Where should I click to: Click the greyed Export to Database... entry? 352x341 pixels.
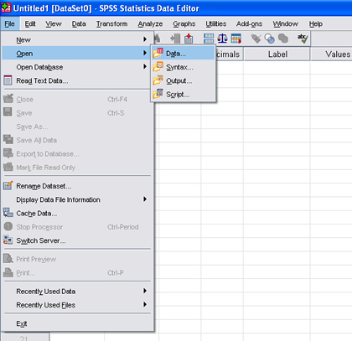(x=77, y=154)
